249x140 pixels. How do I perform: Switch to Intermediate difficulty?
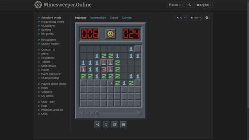[98, 18]
